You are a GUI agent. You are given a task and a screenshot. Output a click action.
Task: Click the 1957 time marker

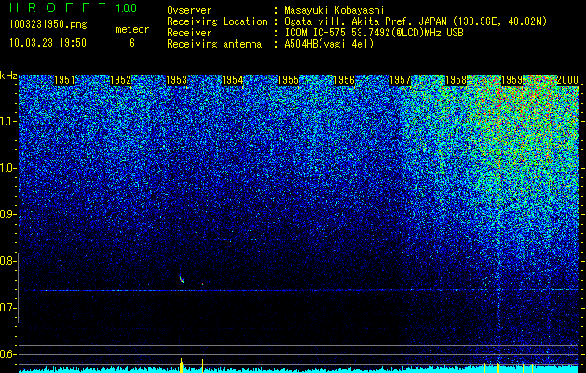point(400,80)
